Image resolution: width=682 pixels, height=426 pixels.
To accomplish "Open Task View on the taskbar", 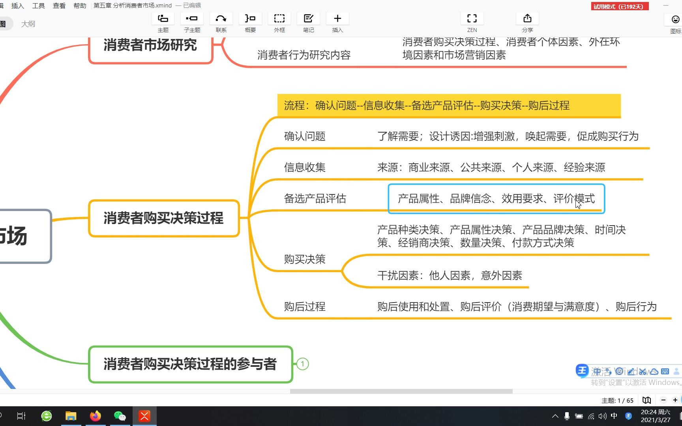I will [21, 416].
